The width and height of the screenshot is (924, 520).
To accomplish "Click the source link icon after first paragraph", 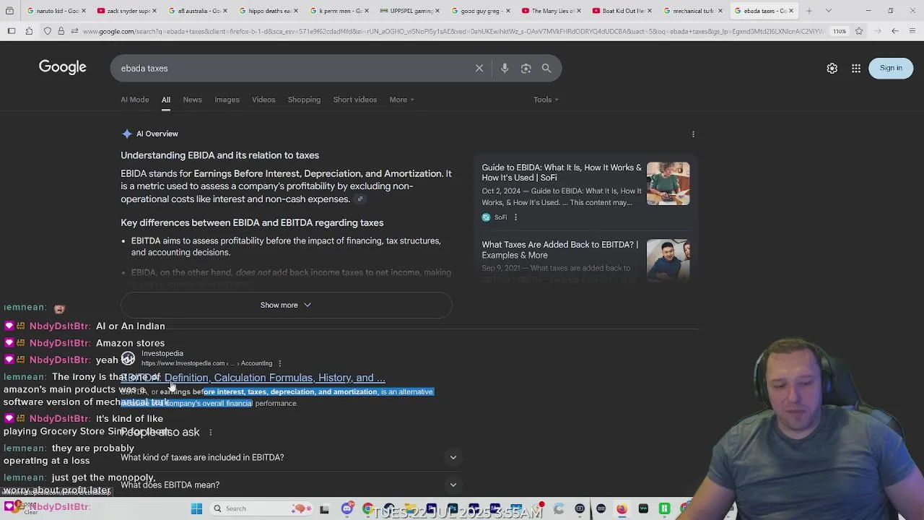I will [x=360, y=199].
